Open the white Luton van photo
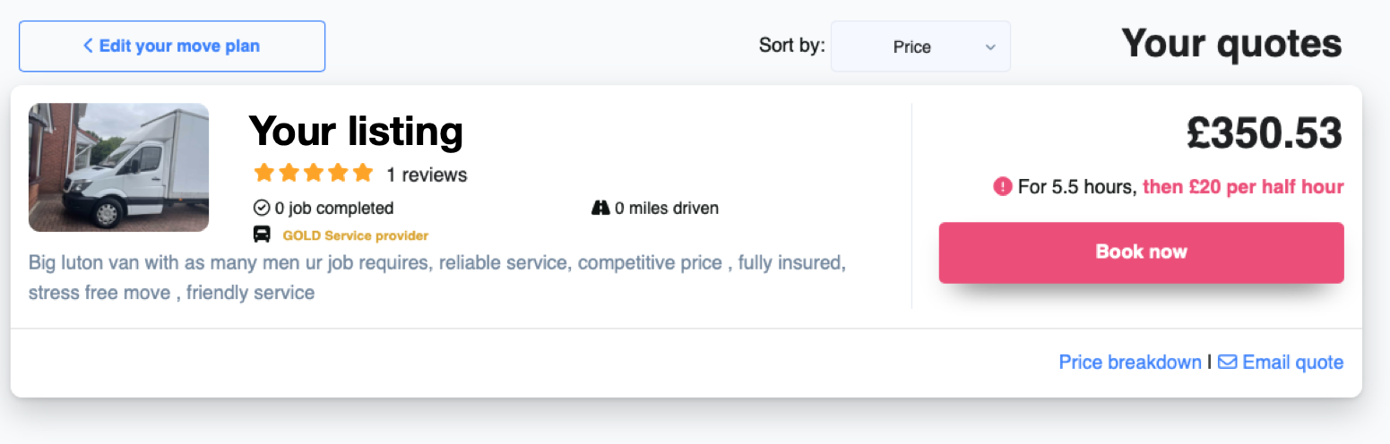This screenshot has height=444, width=1390. [x=119, y=167]
